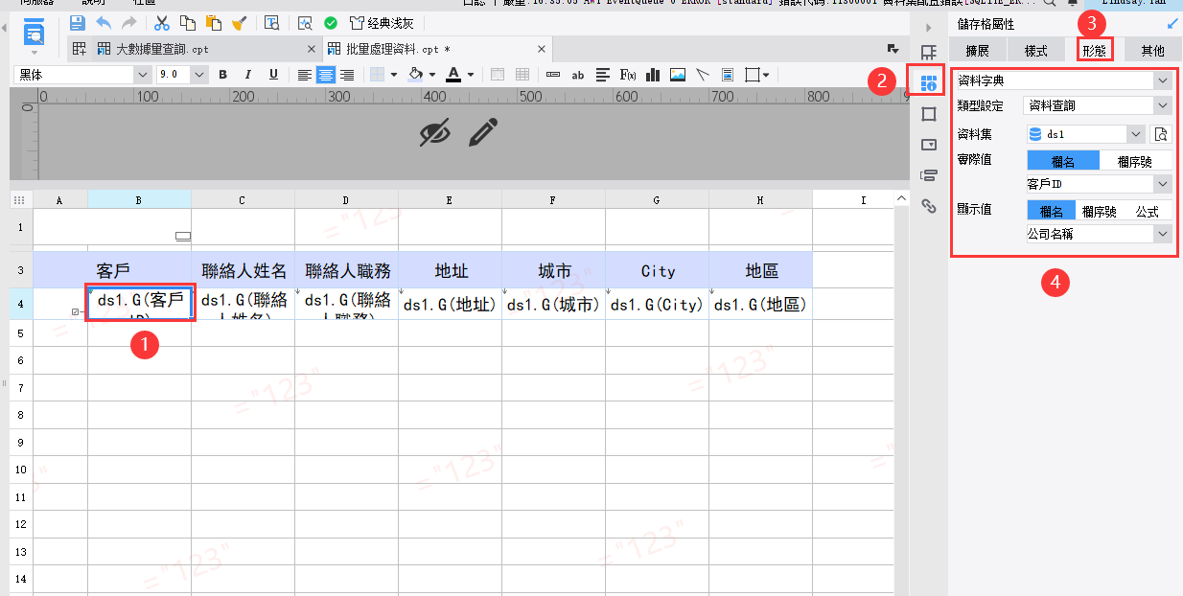The width and height of the screenshot is (1183, 596).
Task: Select 欄序號 under 顯示值
Action: 1100,212
